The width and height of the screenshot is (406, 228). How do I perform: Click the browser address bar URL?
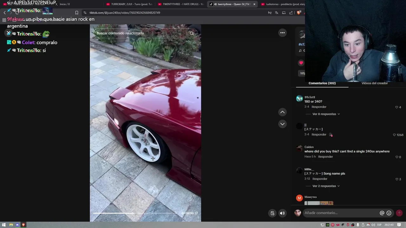(125, 13)
